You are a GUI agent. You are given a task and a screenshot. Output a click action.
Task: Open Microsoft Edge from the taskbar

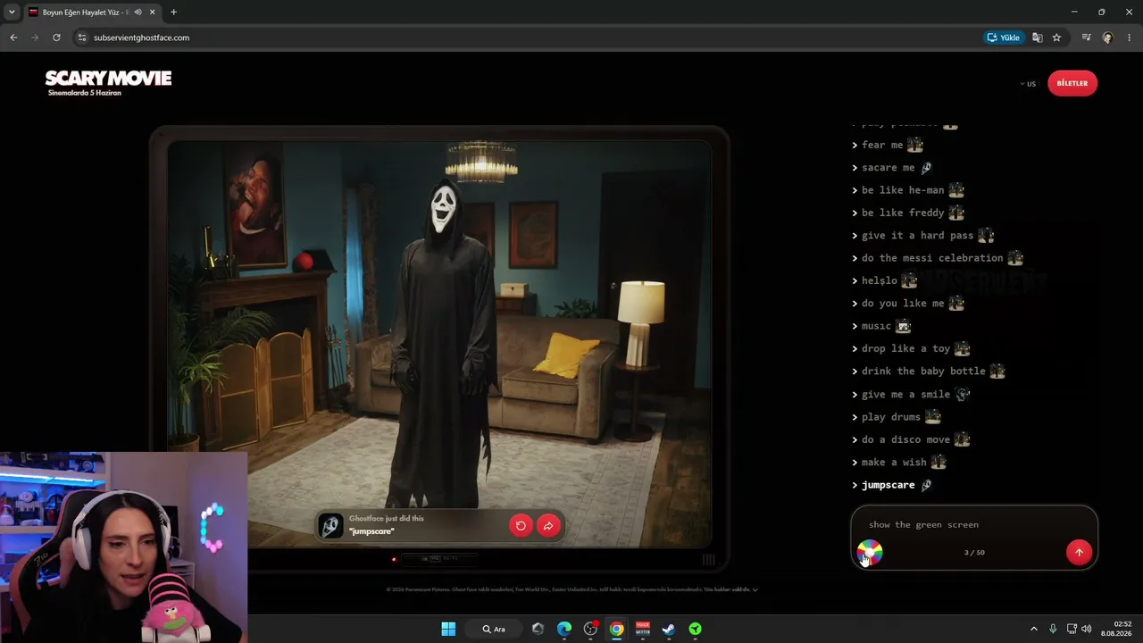coord(564,629)
